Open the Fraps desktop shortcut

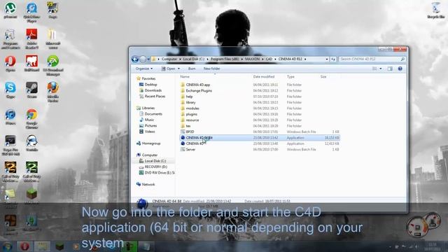[x=52, y=10]
